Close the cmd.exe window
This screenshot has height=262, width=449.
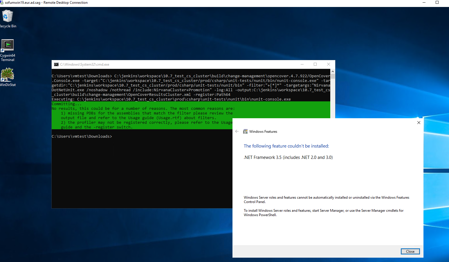pos(329,64)
